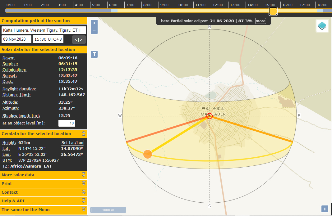Viewport: 332px width, 216px height.
Task: Click the Set Lat/Lon button
Action: pos(72,143)
